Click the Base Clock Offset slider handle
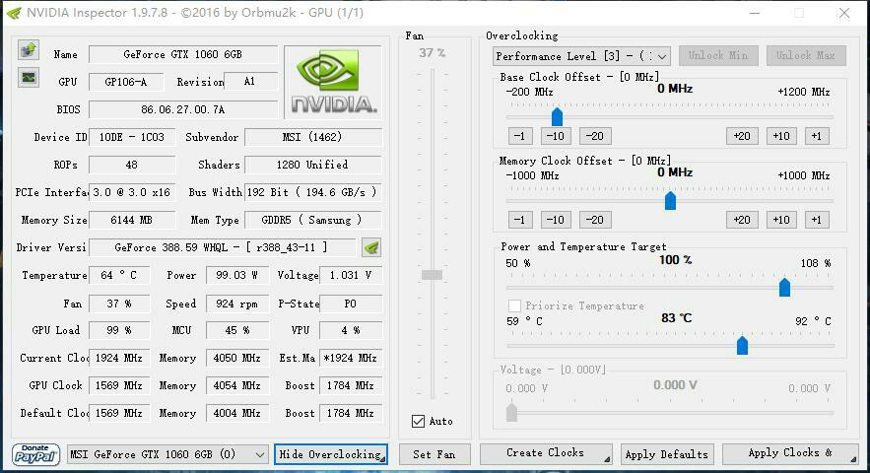Viewport: 870px width, 473px height. [x=557, y=116]
